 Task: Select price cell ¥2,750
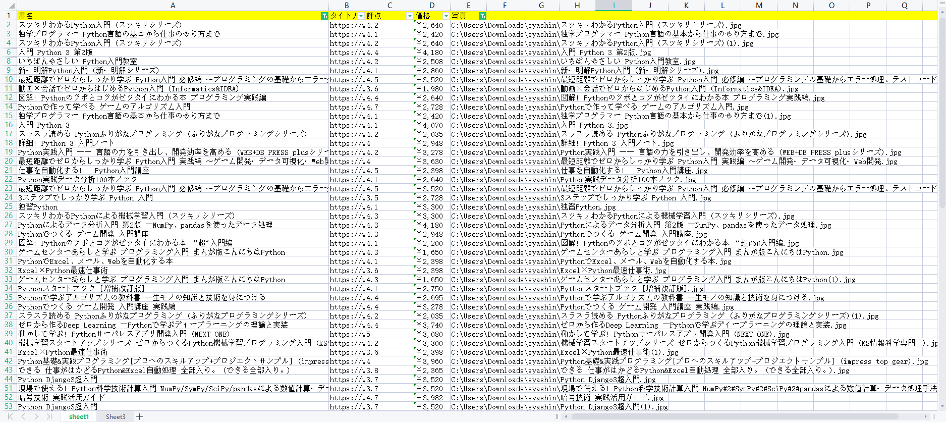coord(432,288)
